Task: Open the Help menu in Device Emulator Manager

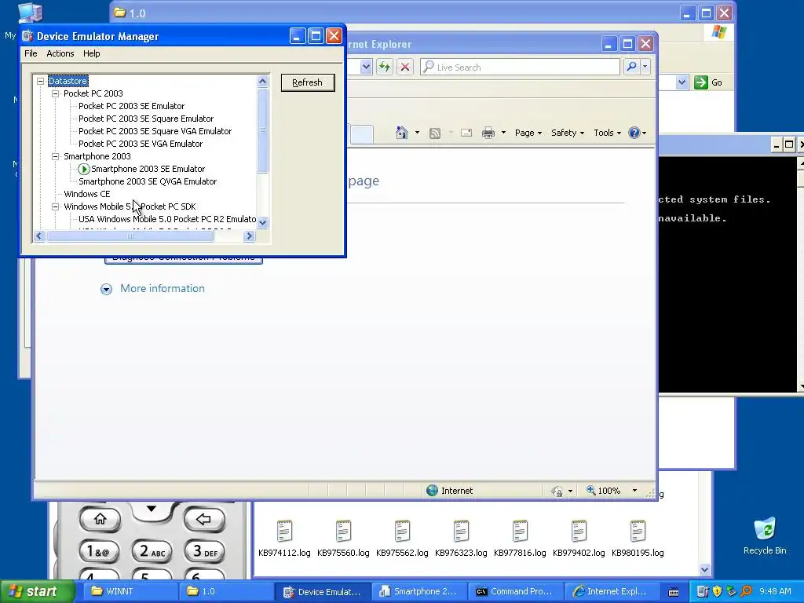Action: (91, 53)
